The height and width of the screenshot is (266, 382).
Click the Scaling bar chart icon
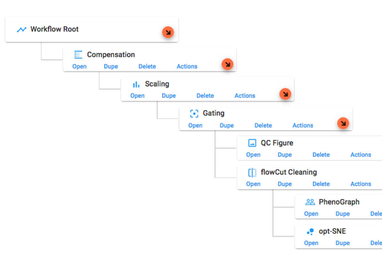pyautogui.click(x=136, y=84)
